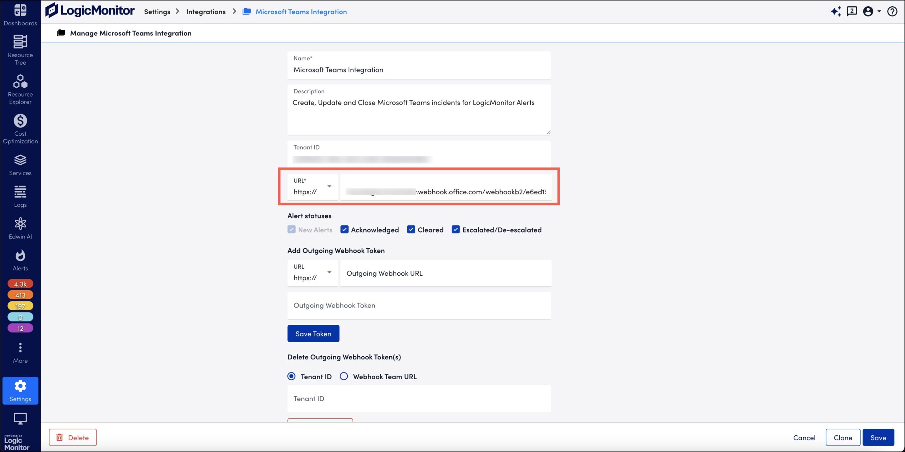This screenshot has height=452, width=905.
Task: Click the webhook.office.com URL field
Action: pyautogui.click(x=446, y=187)
